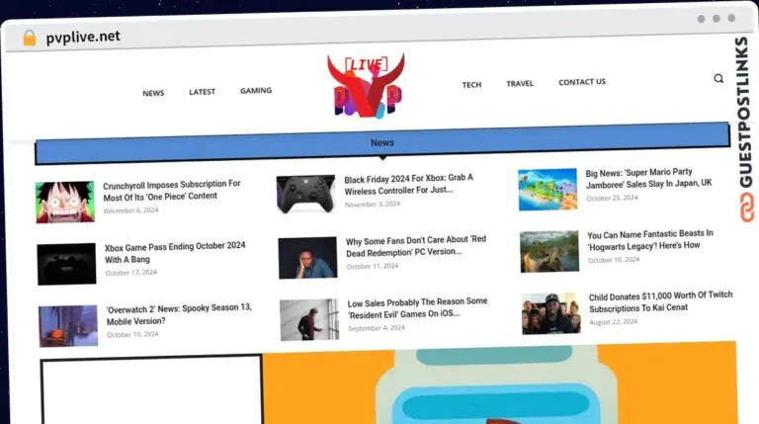759x424 pixels.
Task: Click the padlock icon beside pvplive.net
Action: coord(30,38)
